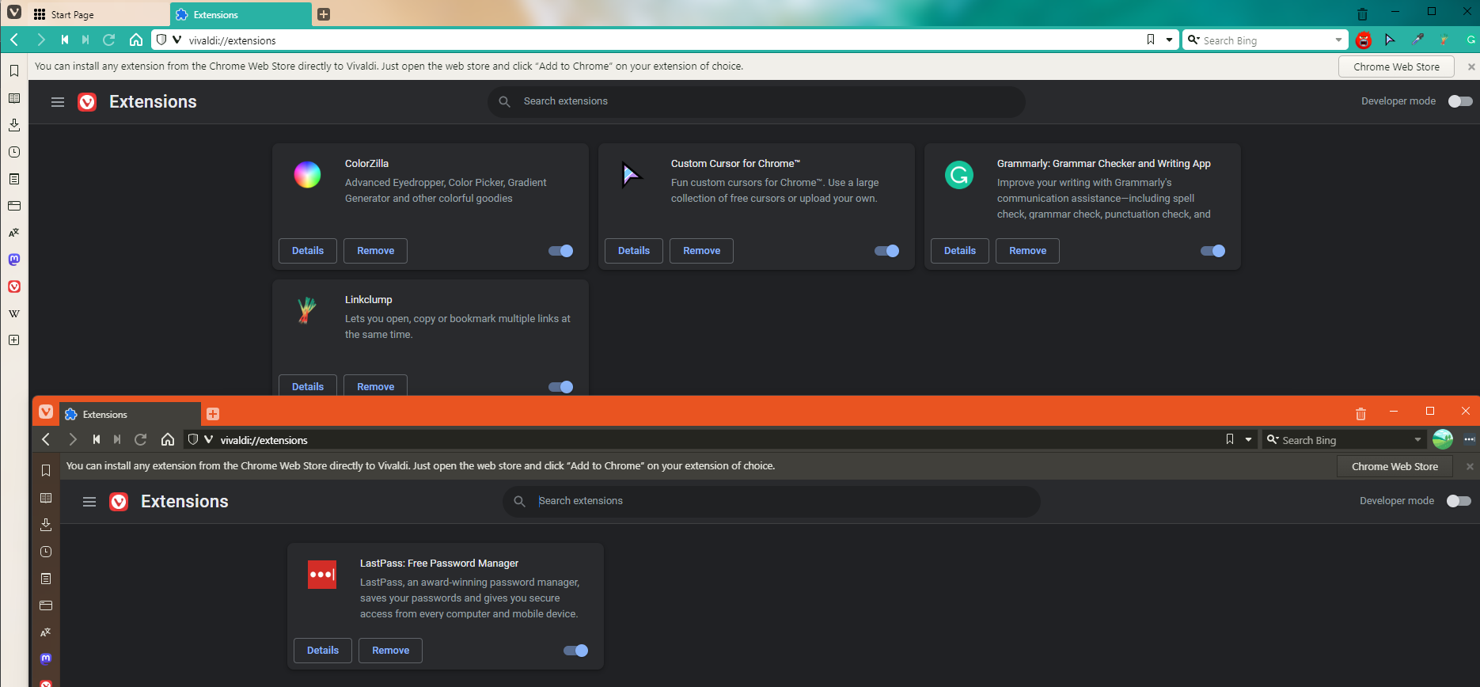Open Bookmarks panel in back window sidebar
Image resolution: width=1480 pixels, height=687 pixels.
(x=14, y=71)
